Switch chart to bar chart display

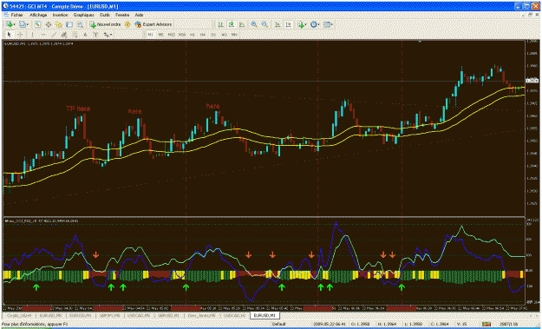tap(220, 24)
